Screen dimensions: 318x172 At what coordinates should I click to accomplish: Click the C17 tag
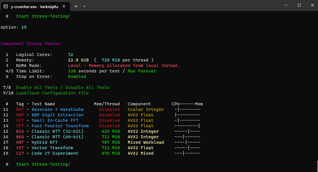coord(20,153)
